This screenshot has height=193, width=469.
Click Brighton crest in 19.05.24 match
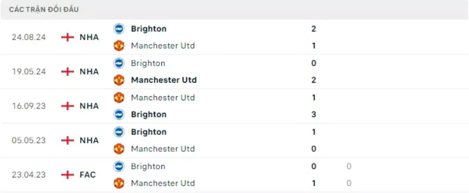click(x=119, y=63)
